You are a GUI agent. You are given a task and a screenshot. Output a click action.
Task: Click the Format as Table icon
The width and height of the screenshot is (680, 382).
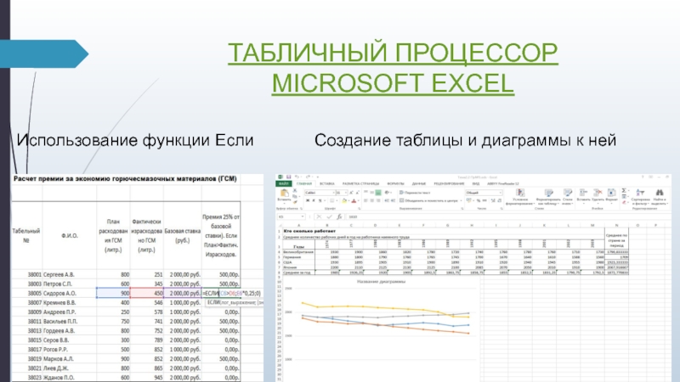tap(548, 192)
